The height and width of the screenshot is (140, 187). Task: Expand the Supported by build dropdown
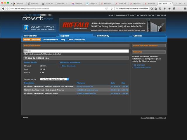pyautogui.click(x=55, y=79)
